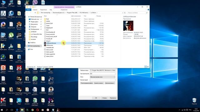The height and width of the screenshot is (112, 200).
Task: Open Рабочий стол in navigation pane
Action: click(35, 19)
